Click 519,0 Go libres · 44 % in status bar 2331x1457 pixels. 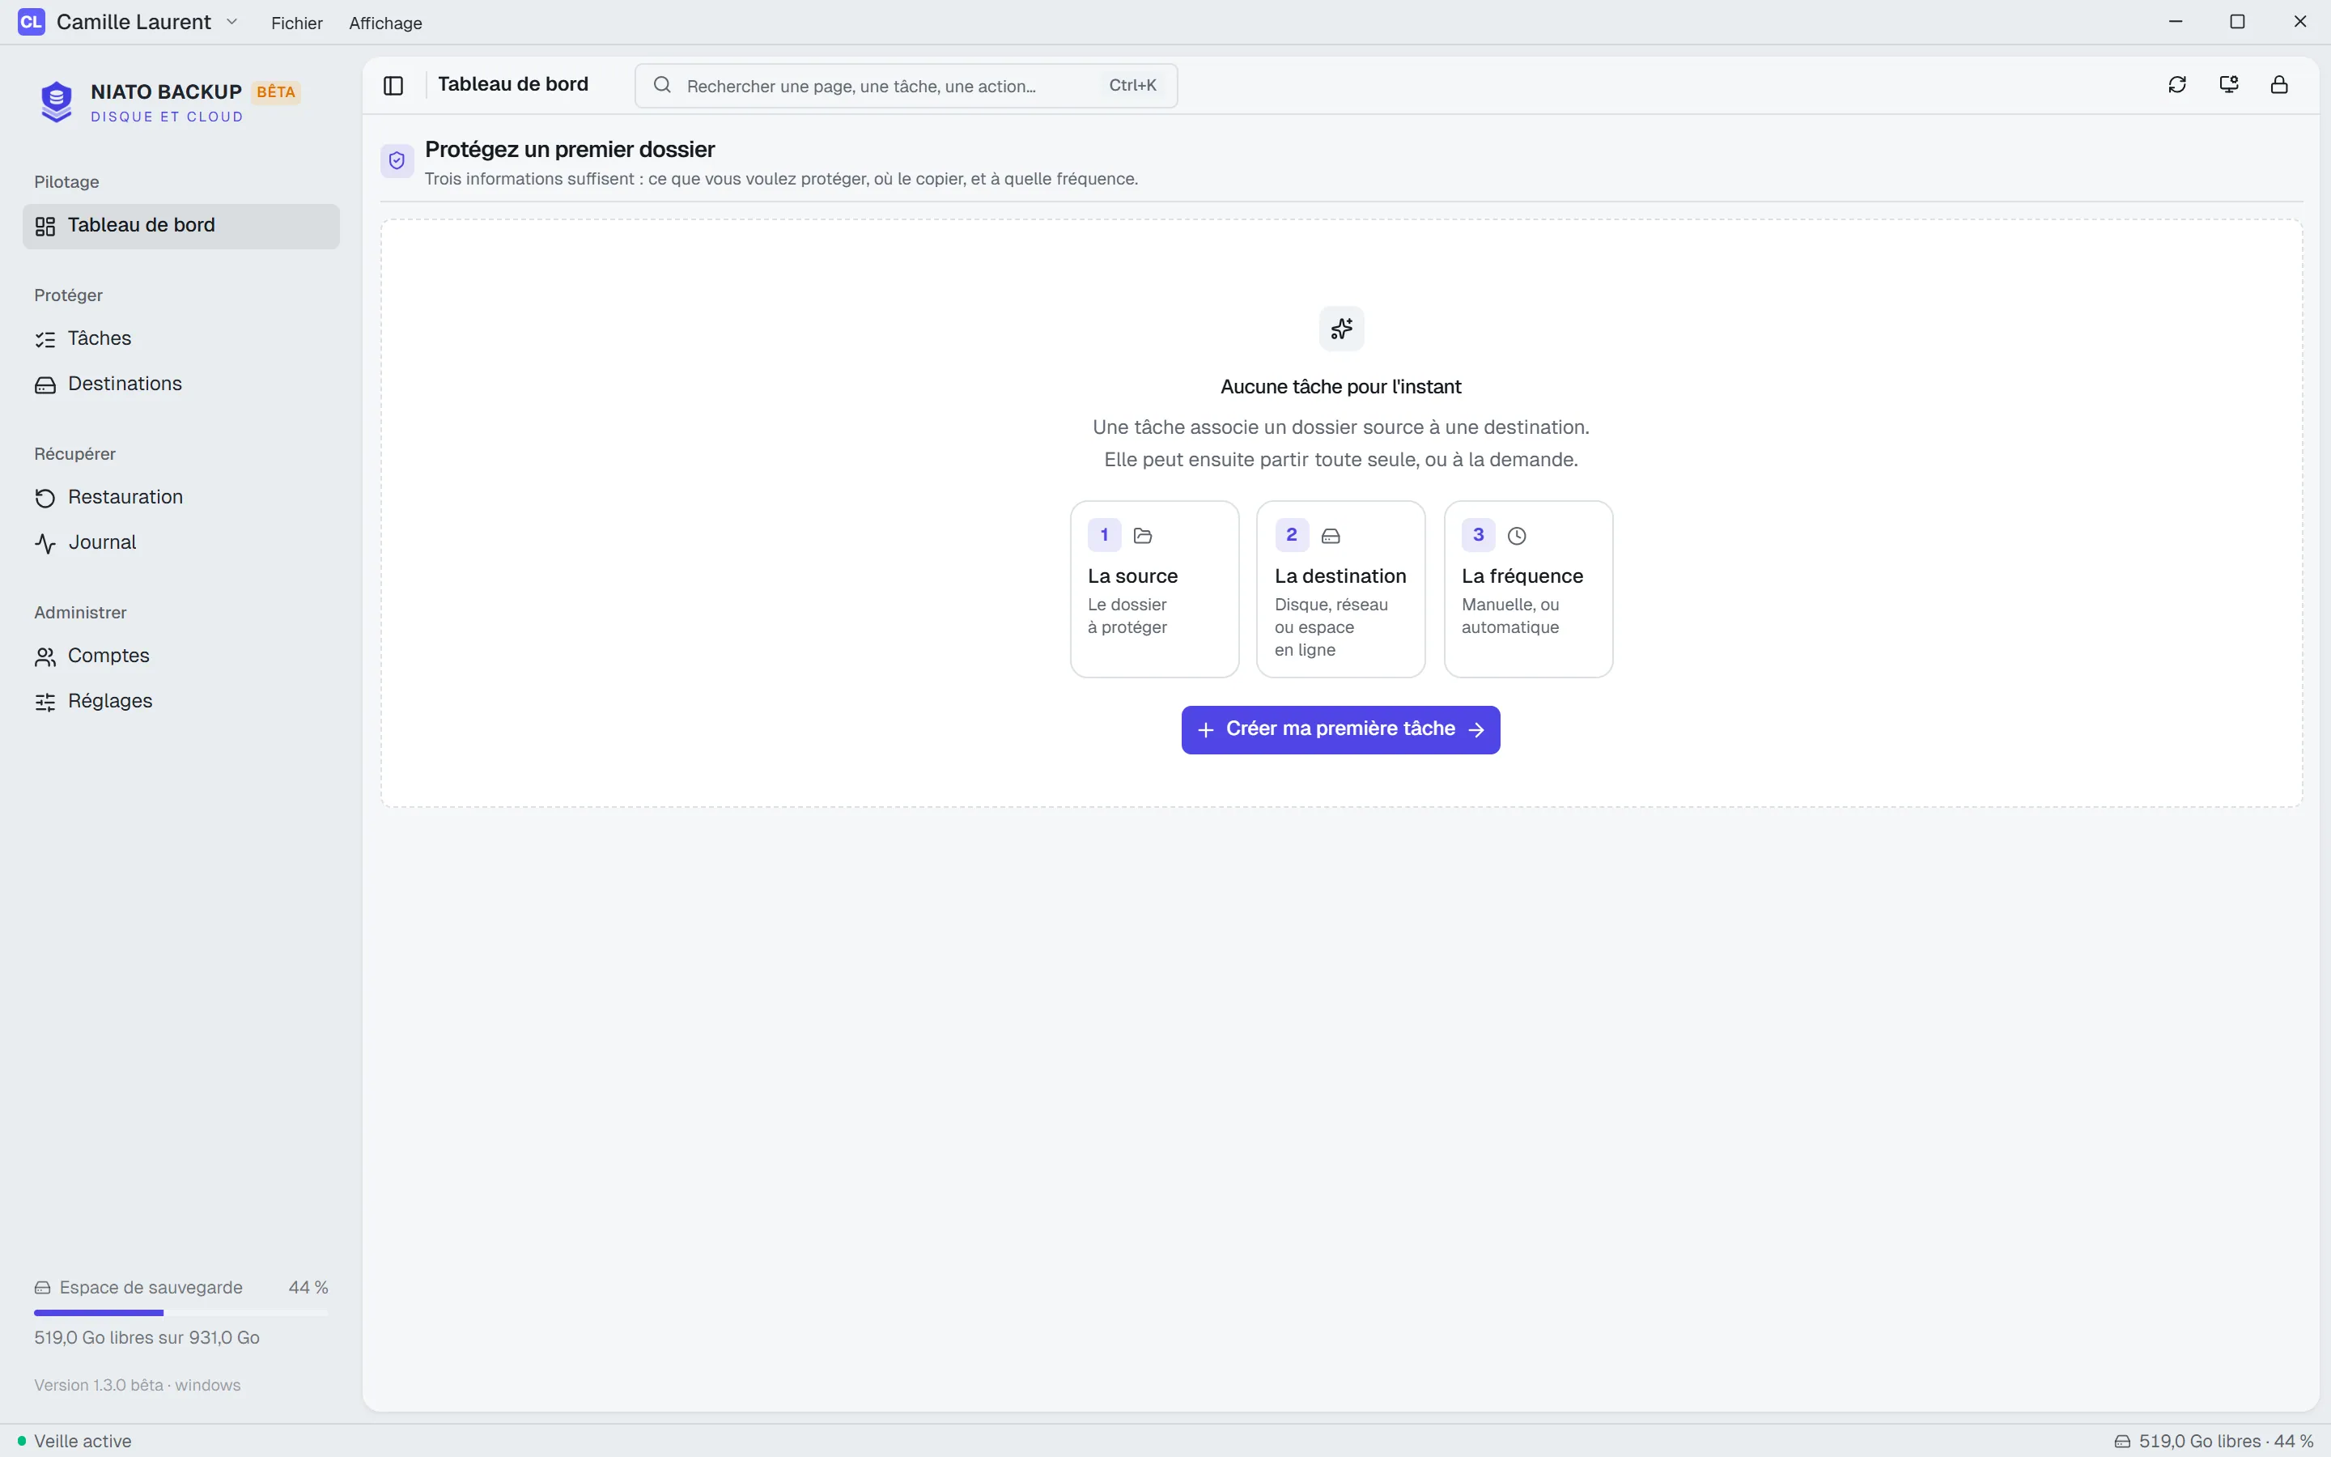coord(2226,1442)
